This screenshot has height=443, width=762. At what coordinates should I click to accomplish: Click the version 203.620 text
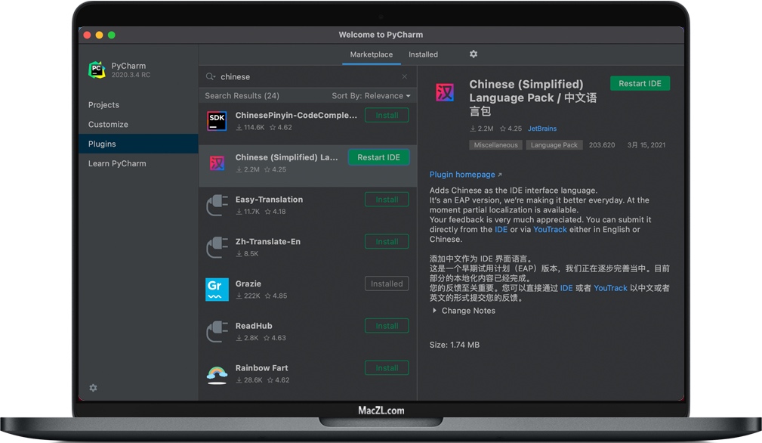point(602,145)
